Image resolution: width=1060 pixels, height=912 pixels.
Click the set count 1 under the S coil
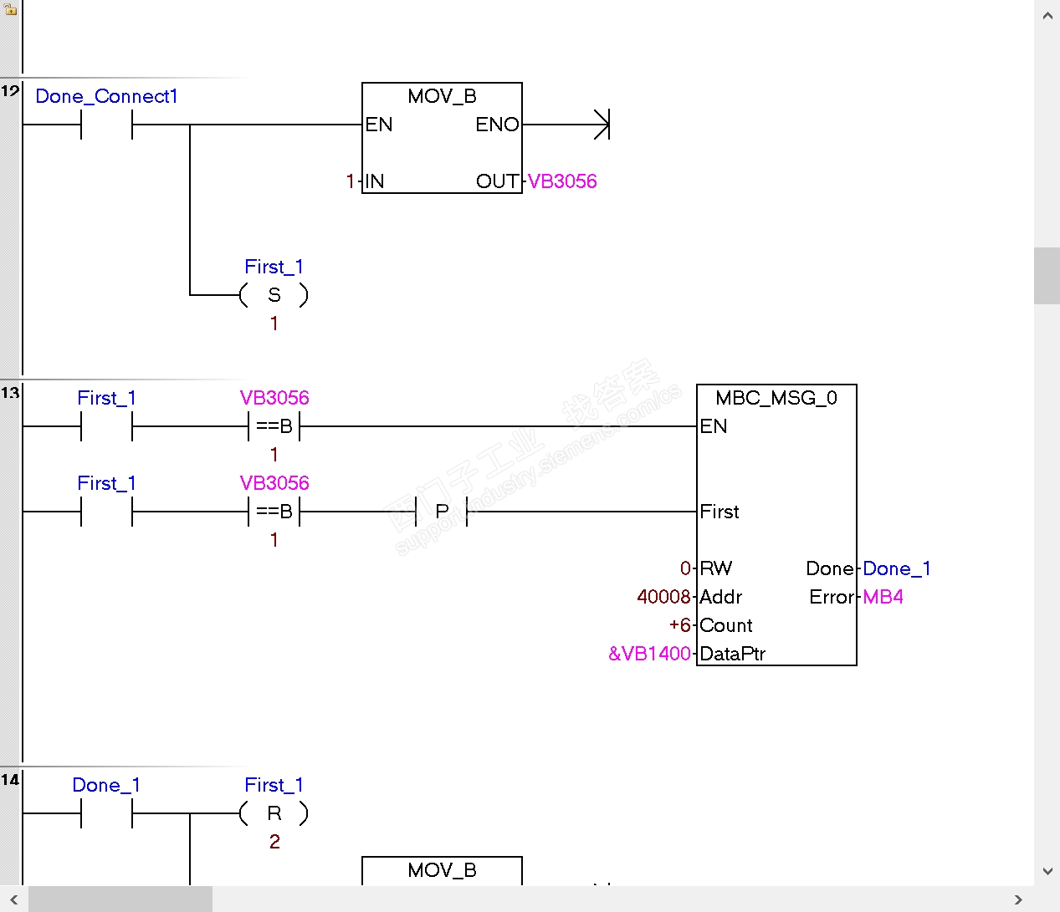274,324
